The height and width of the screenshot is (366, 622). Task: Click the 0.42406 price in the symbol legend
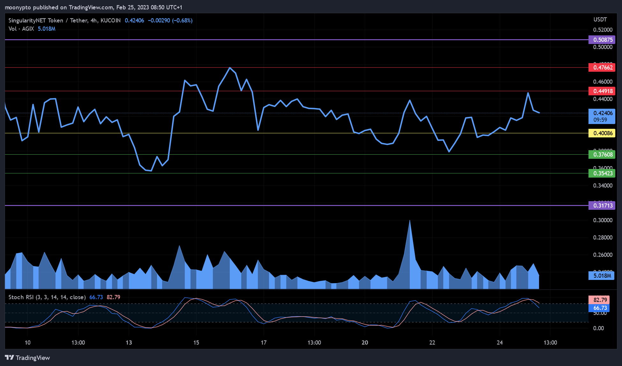134,20
